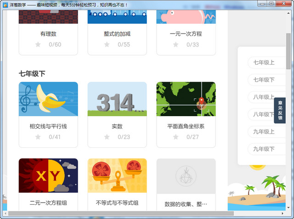Image resolution: width=294 pixels, height=219 pixels.
Task: Open the checkered thumbnail for 有理数
Action: click(x=48, y=17)
